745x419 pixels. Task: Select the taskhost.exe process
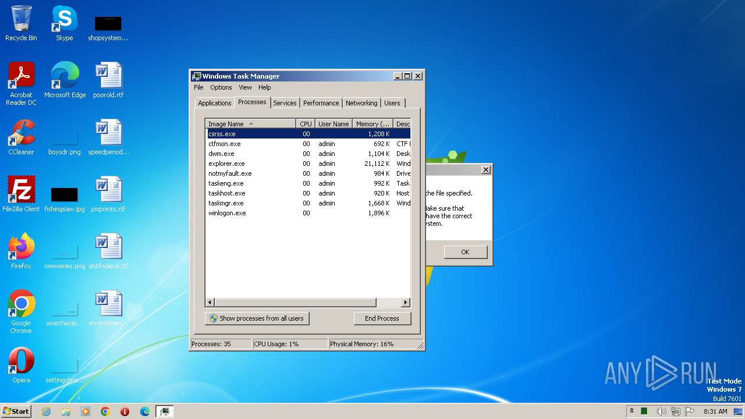click(308, 193)
